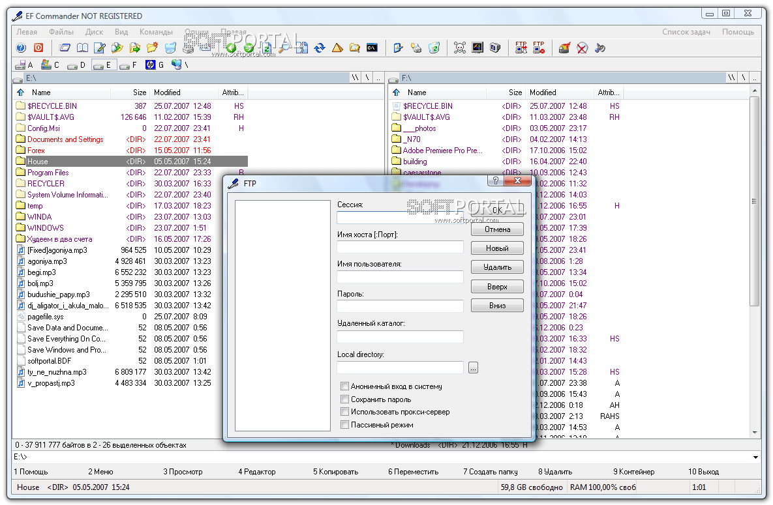This screenshot has height=505, width=773.
Task: Click the FTP disconnect icon with red mark
Action: [539, 48]
